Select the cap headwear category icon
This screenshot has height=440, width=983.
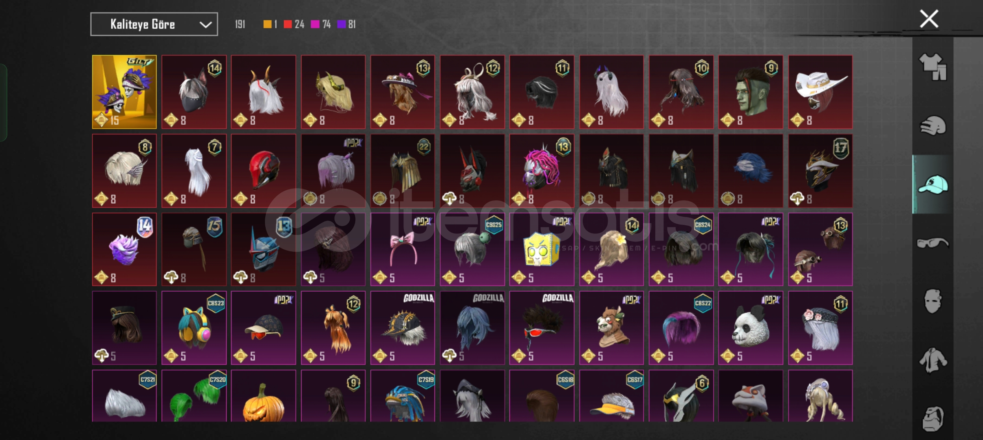click(x=932, y=185)
